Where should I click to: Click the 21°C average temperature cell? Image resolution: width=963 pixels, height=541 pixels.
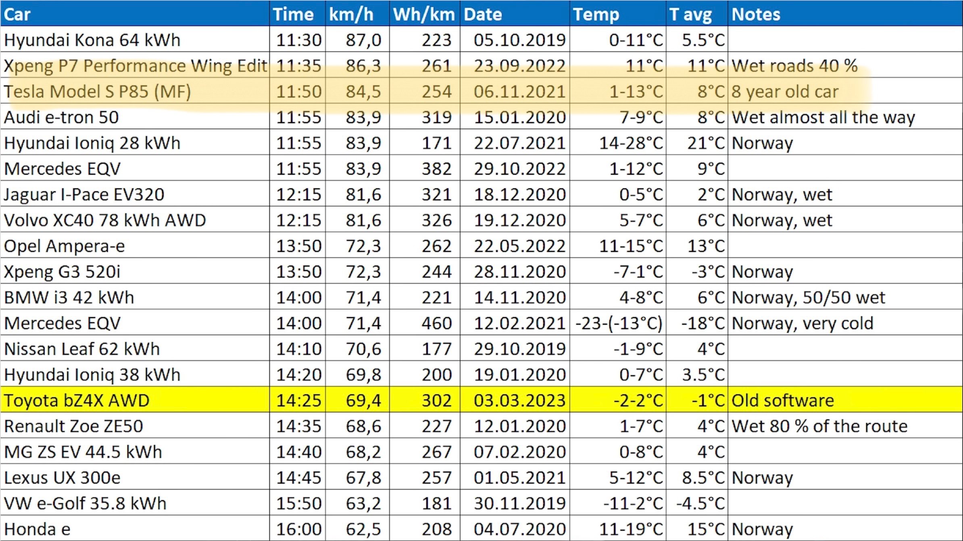pyautogui.click(x=697, y=143)
